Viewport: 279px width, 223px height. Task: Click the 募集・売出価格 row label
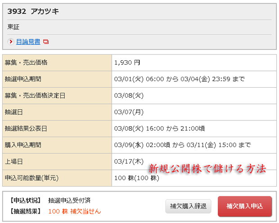[26, 62]
